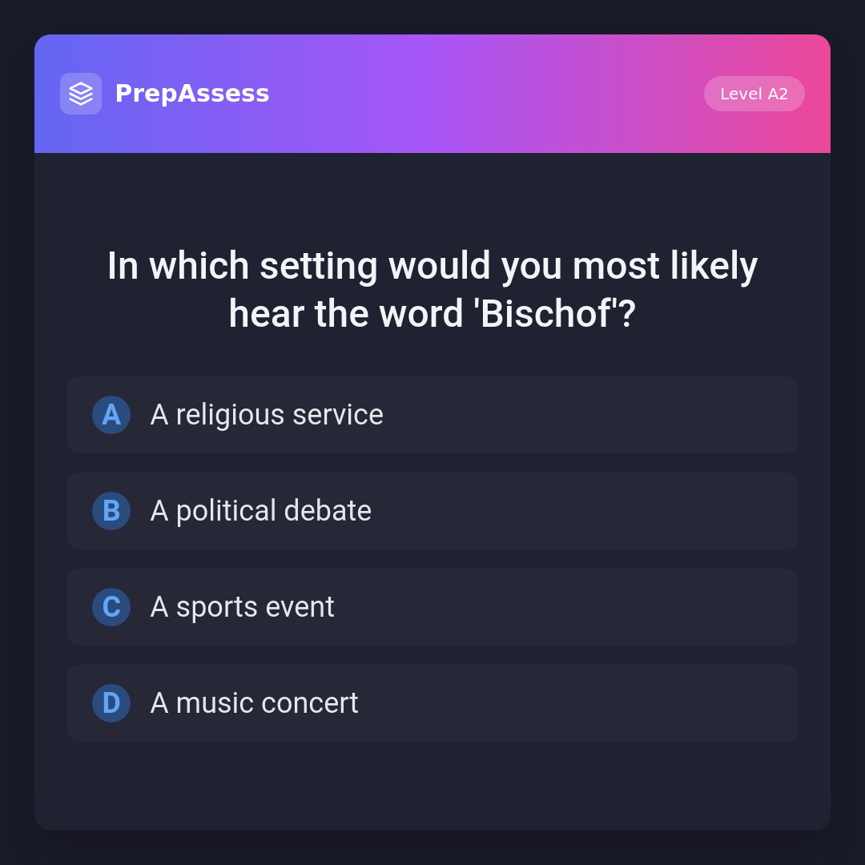Click the letter A circle badge
865x865 pixels.
pyautogui.click(x=111, y=415)
